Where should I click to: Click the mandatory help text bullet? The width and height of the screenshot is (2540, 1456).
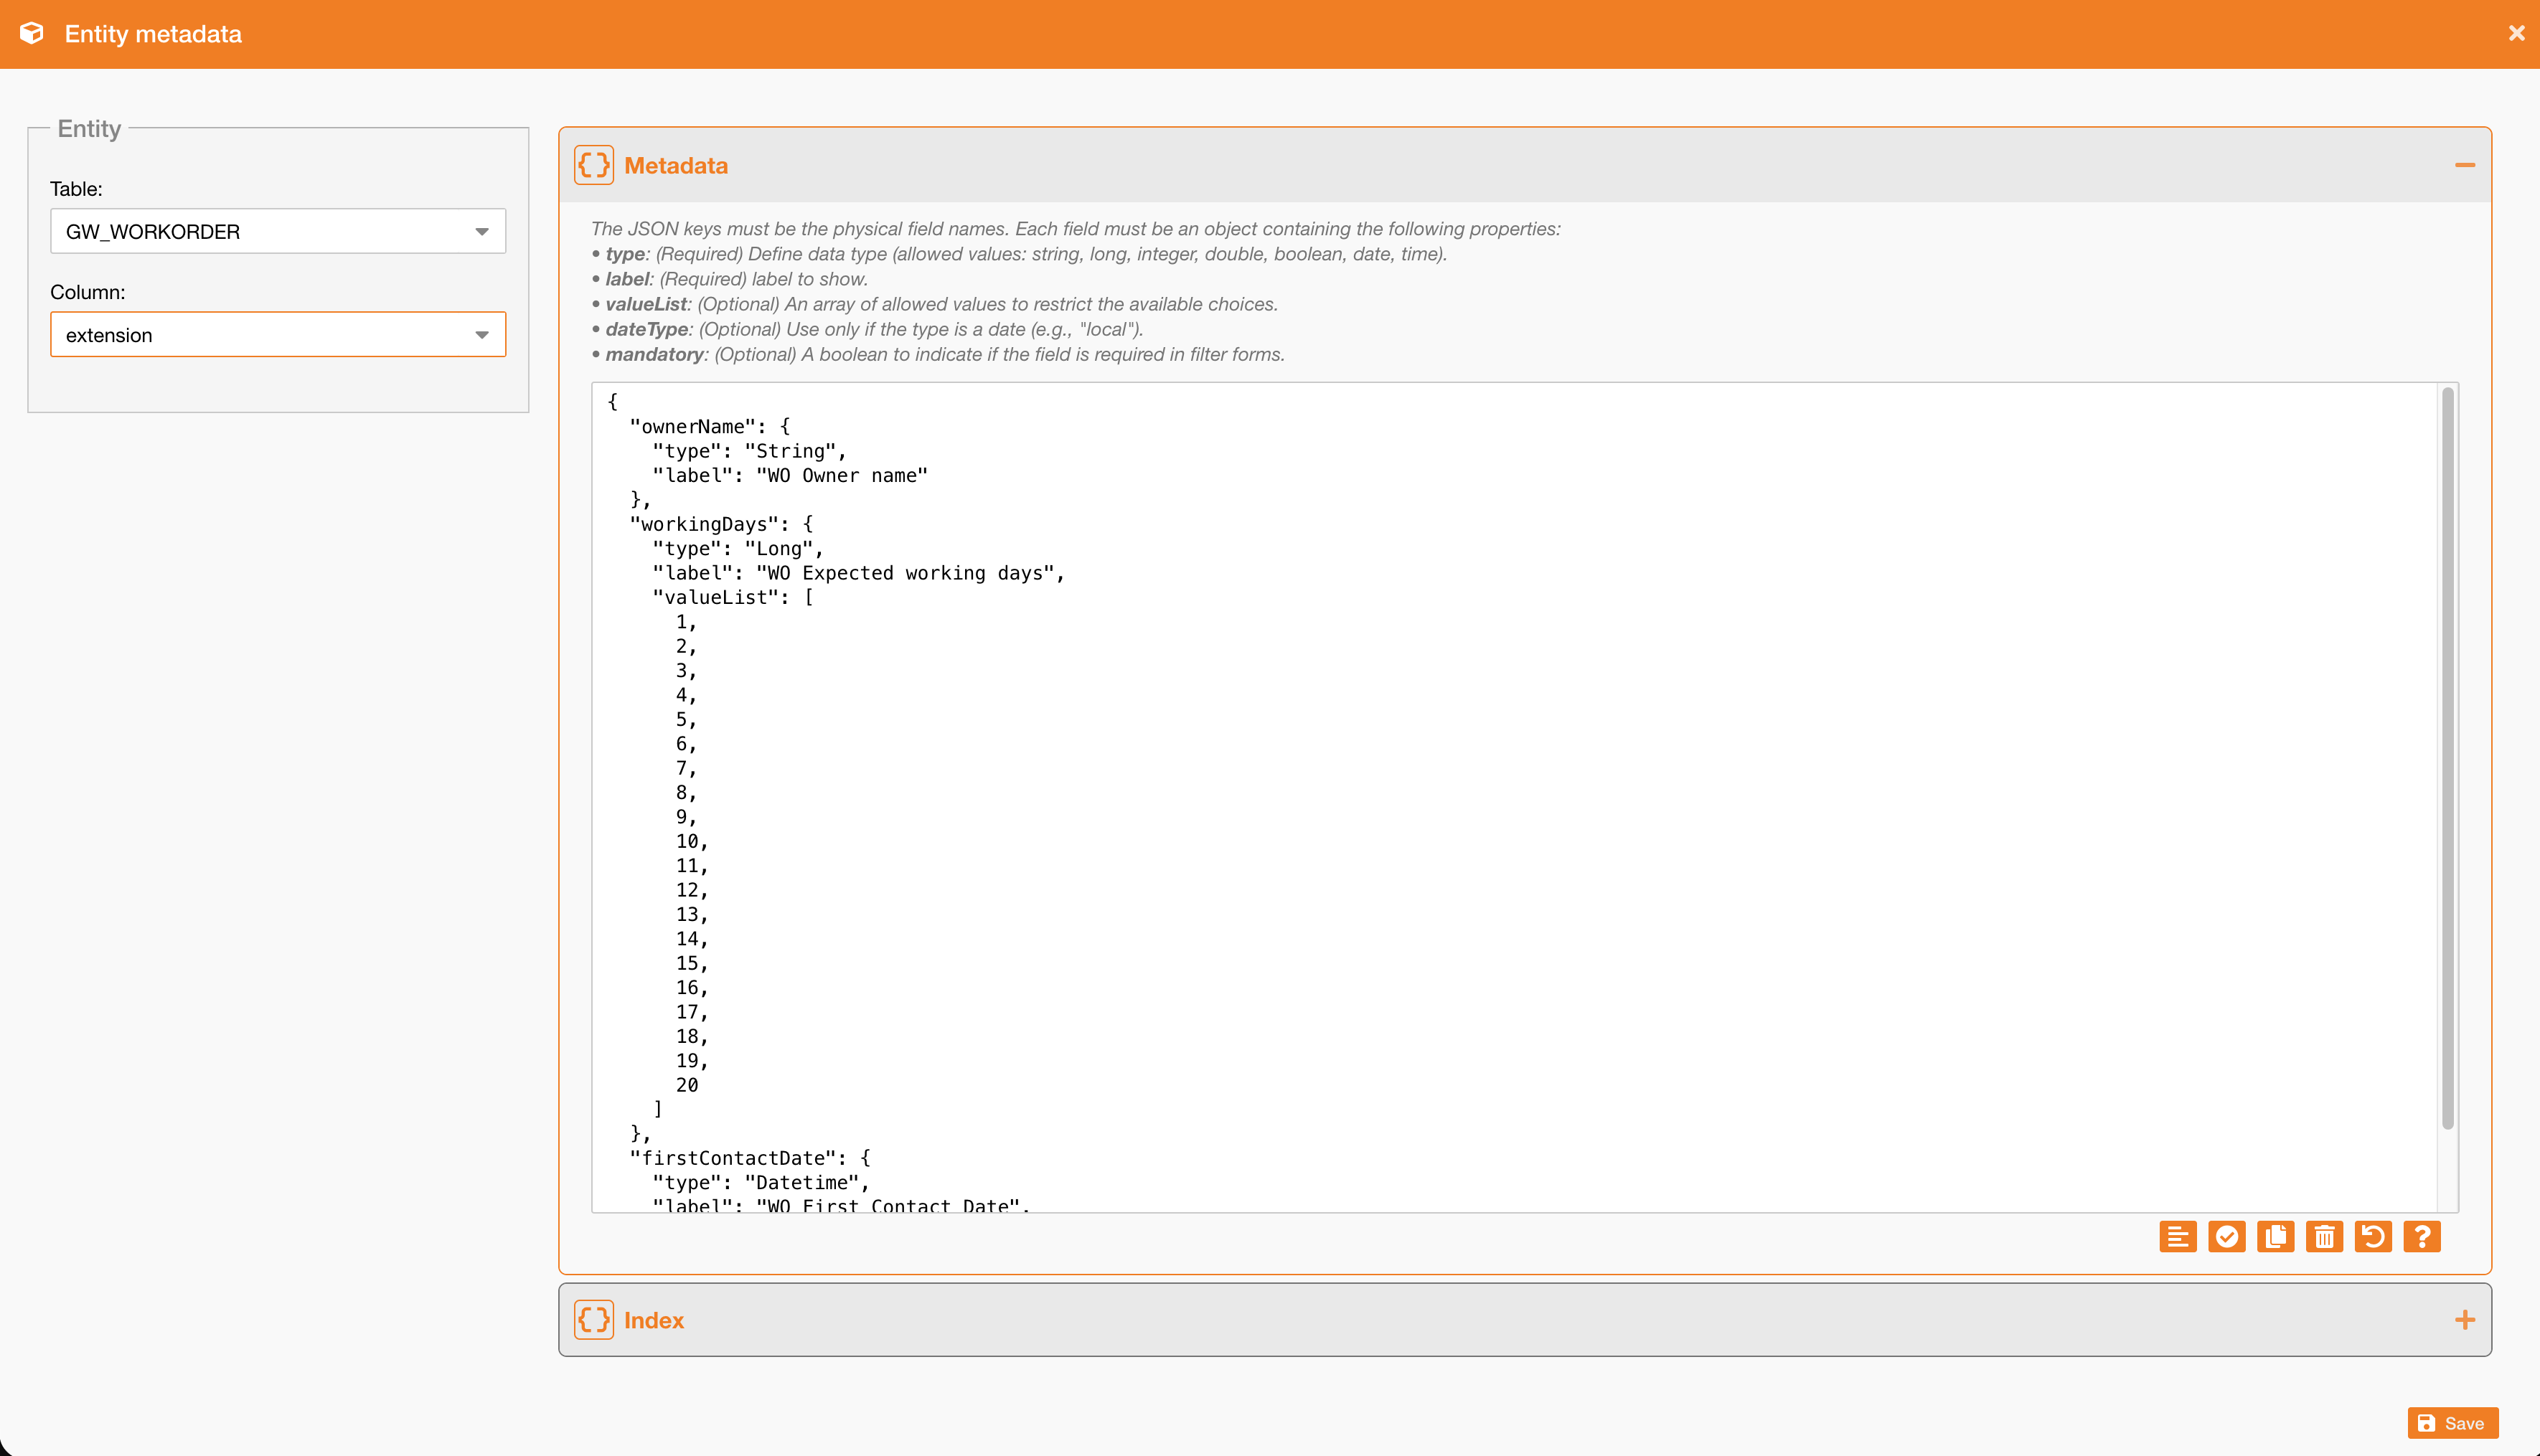click(x=939, y=354)
